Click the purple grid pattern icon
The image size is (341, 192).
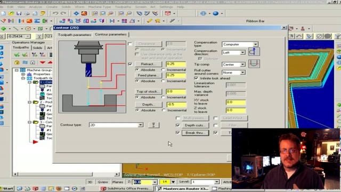pyautogui.click(x=124, y=21)
